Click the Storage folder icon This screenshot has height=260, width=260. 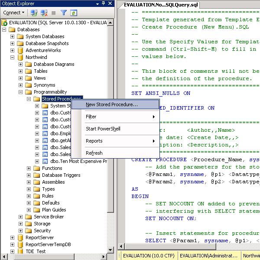28,224
